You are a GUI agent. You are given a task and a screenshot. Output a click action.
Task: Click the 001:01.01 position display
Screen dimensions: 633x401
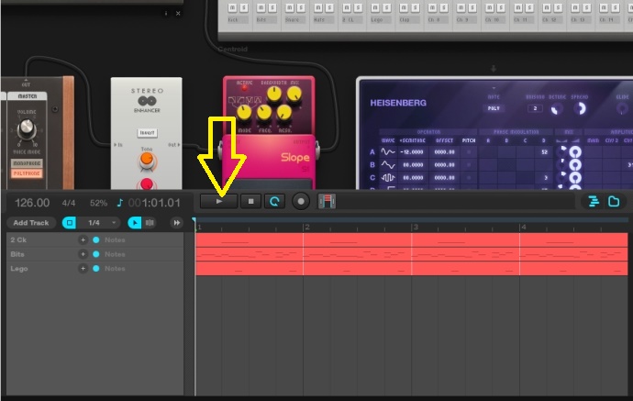154,202
